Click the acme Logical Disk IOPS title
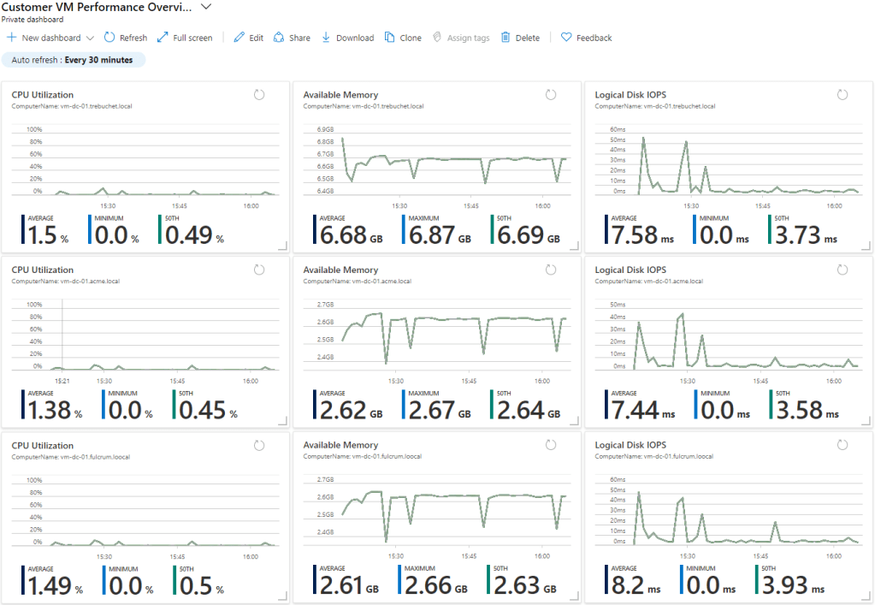 point(630,270)
